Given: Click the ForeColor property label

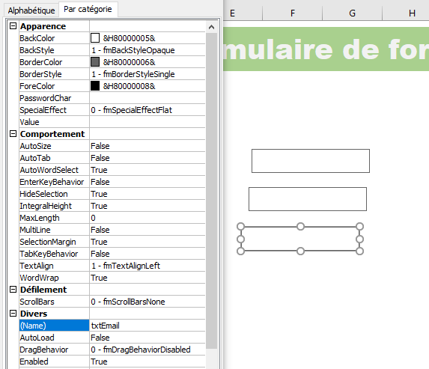Looking at the screenshot, I should point(54,86).
